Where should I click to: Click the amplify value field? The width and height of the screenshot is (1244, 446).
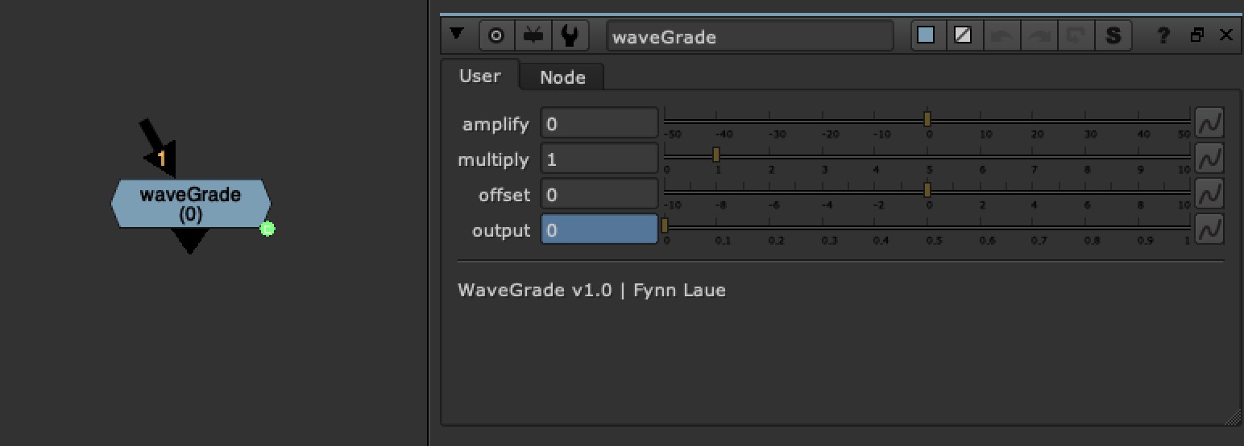599,124
